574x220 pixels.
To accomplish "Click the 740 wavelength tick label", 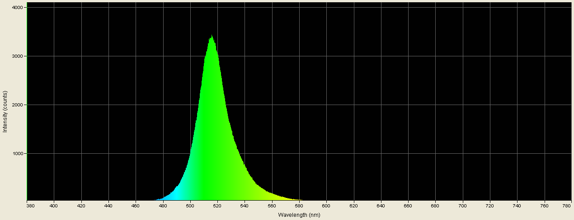I will (x=517, y=206).
